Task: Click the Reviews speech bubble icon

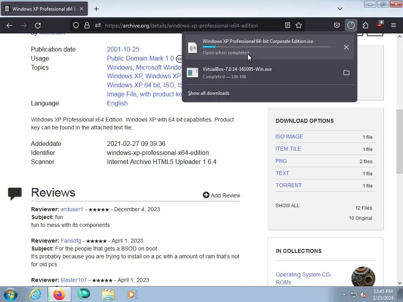Action: [x=15, y=193]
